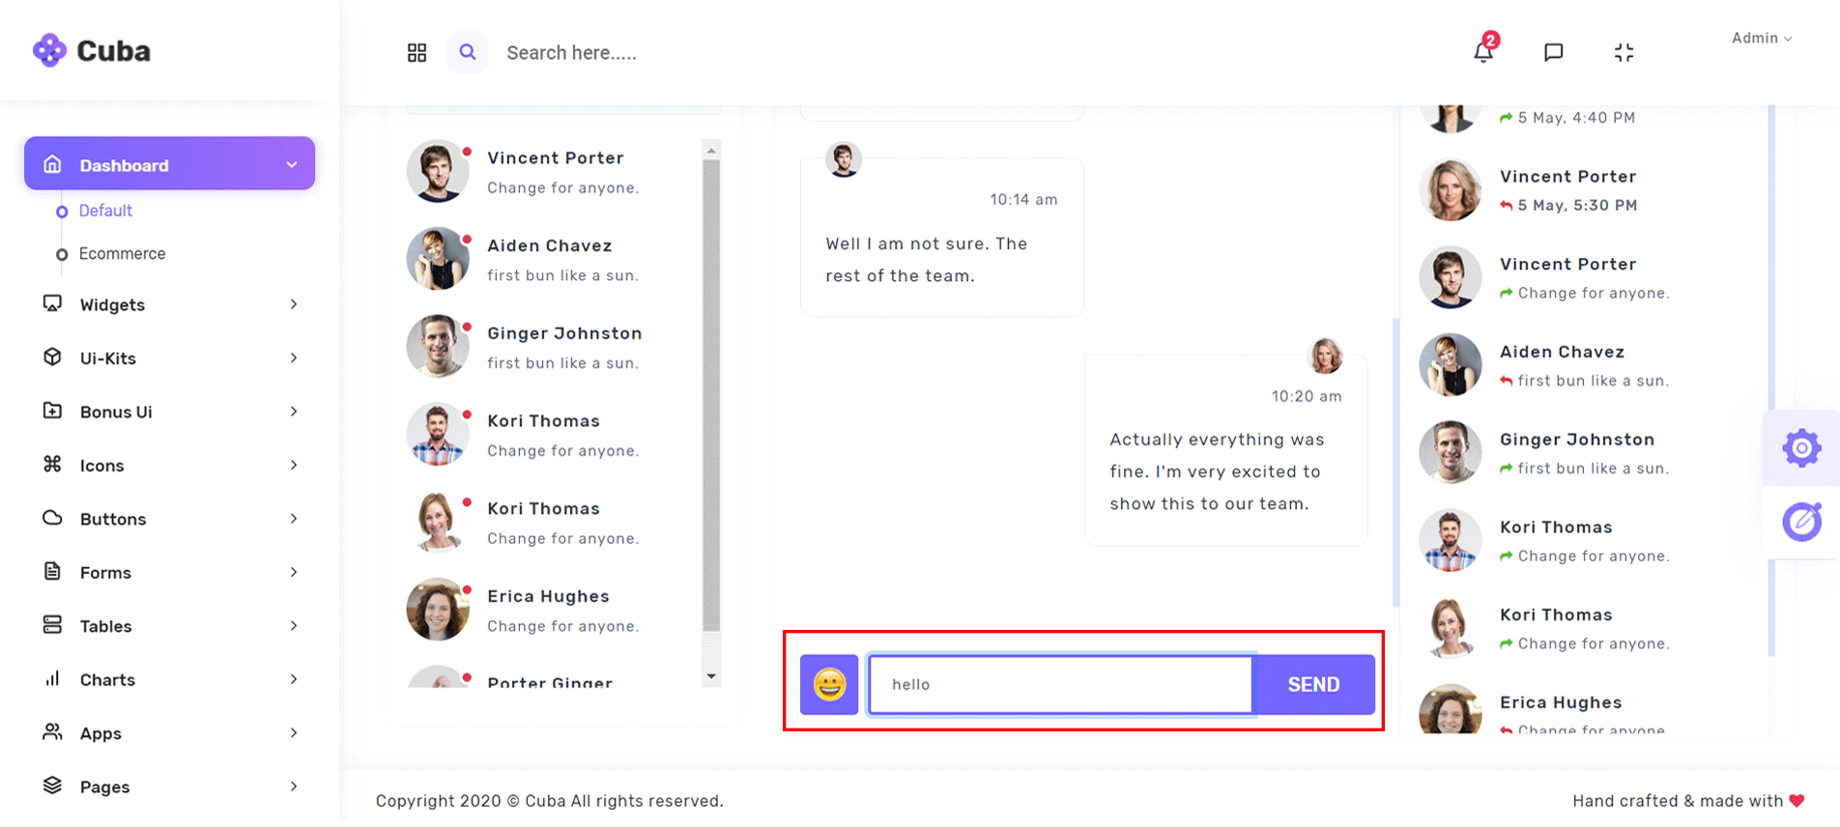Expand the Pages submenu arrow
The width and height of the screenshot is (1840, 827).
[x=294, y=786]
